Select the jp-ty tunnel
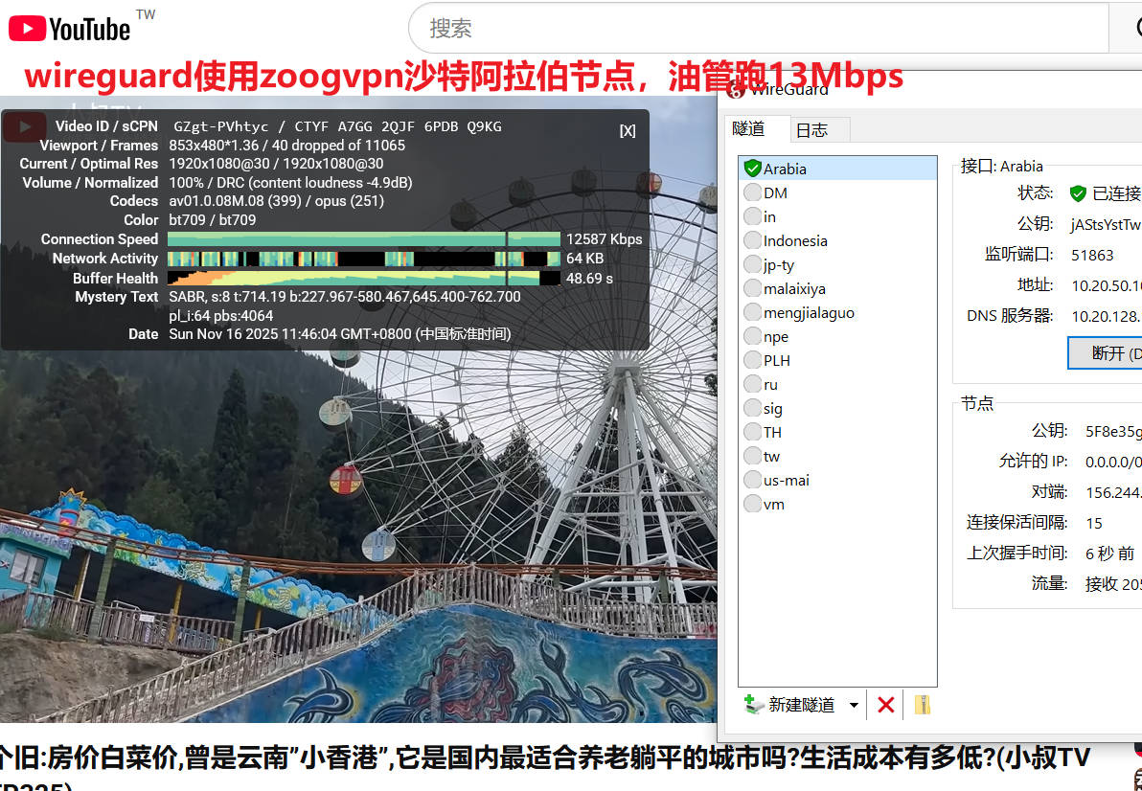 pos(778,264)
